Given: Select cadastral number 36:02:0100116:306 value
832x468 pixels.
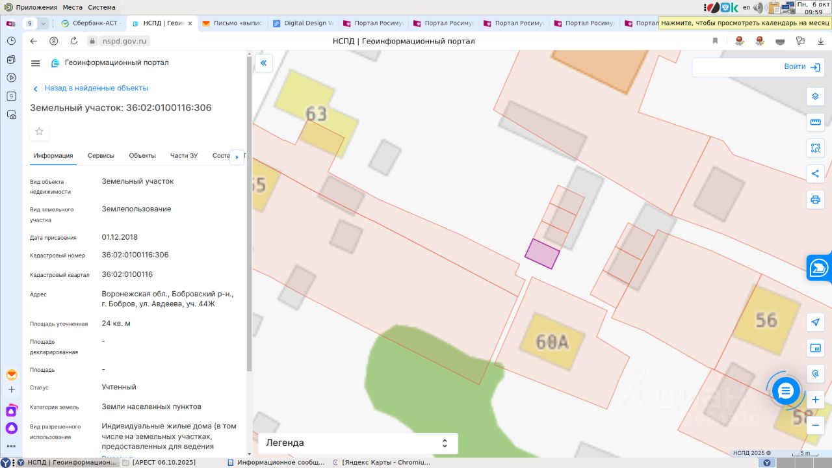Looking at the screenshot, I should coord(135,255).
